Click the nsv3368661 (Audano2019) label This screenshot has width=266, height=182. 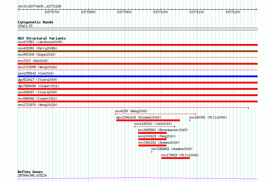coord(172,149)
